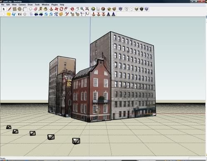Click the blue Save icon
The height and width of the screenshot is (161, 207).
(x=14, y=14)
